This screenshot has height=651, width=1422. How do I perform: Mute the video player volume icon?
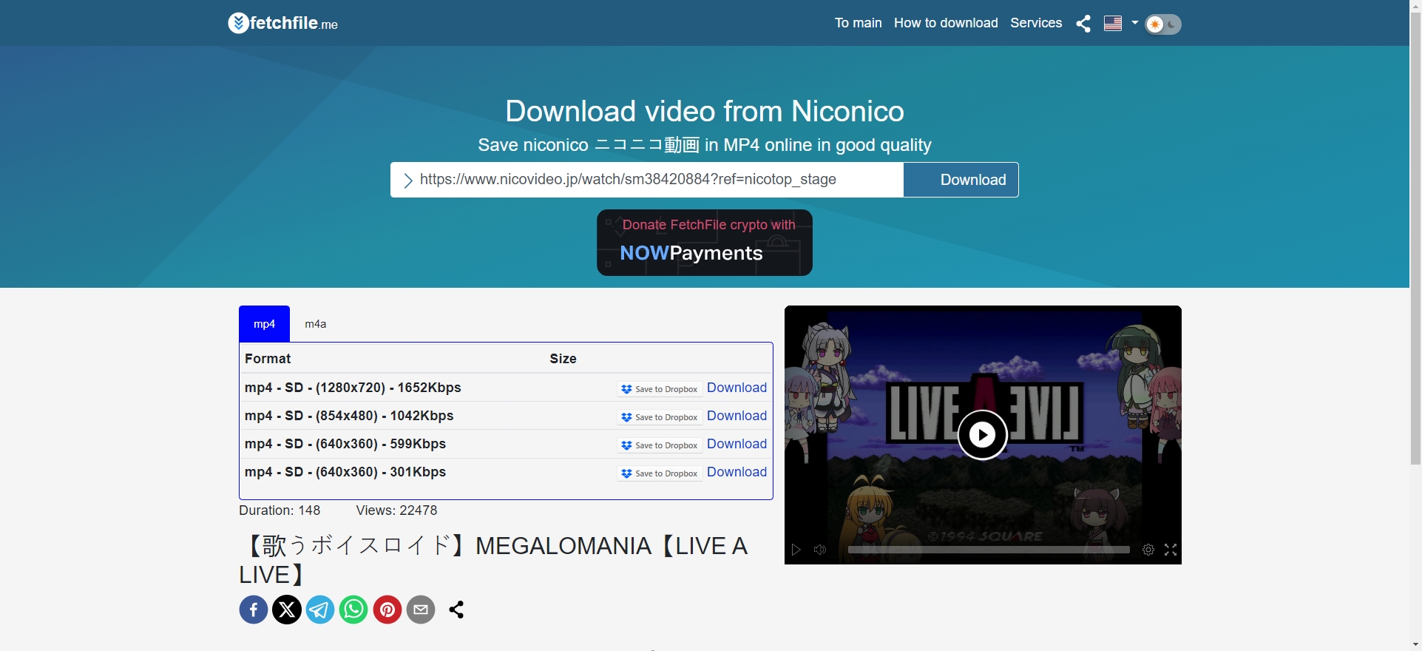[820, 550]
